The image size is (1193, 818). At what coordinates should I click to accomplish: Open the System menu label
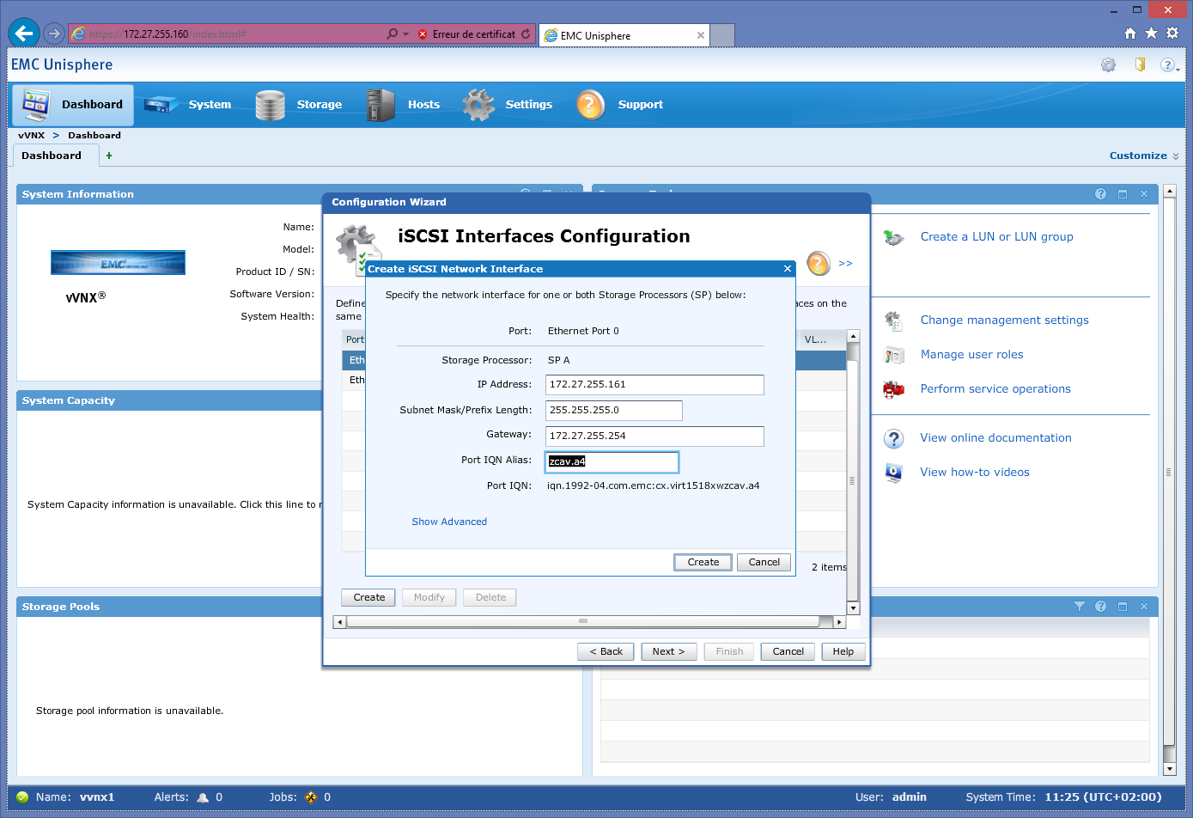pos(210,105)
